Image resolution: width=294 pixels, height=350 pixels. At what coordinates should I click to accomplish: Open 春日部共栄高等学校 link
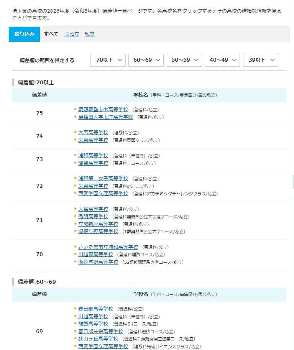pyautogui.click(x=100, y=332)
